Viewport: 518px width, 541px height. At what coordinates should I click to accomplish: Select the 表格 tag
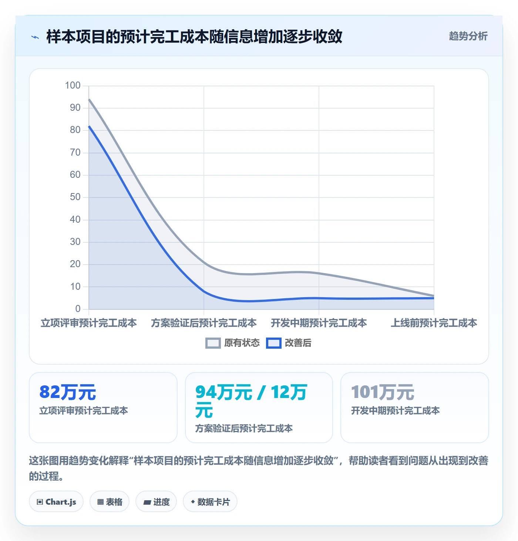[110, 502]
